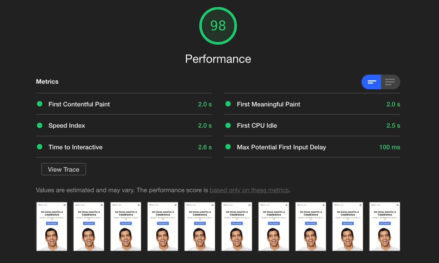Open the last filmstrip screenshot thumbnail
Screen dimensions: 439x263
(x=385, y=226)
